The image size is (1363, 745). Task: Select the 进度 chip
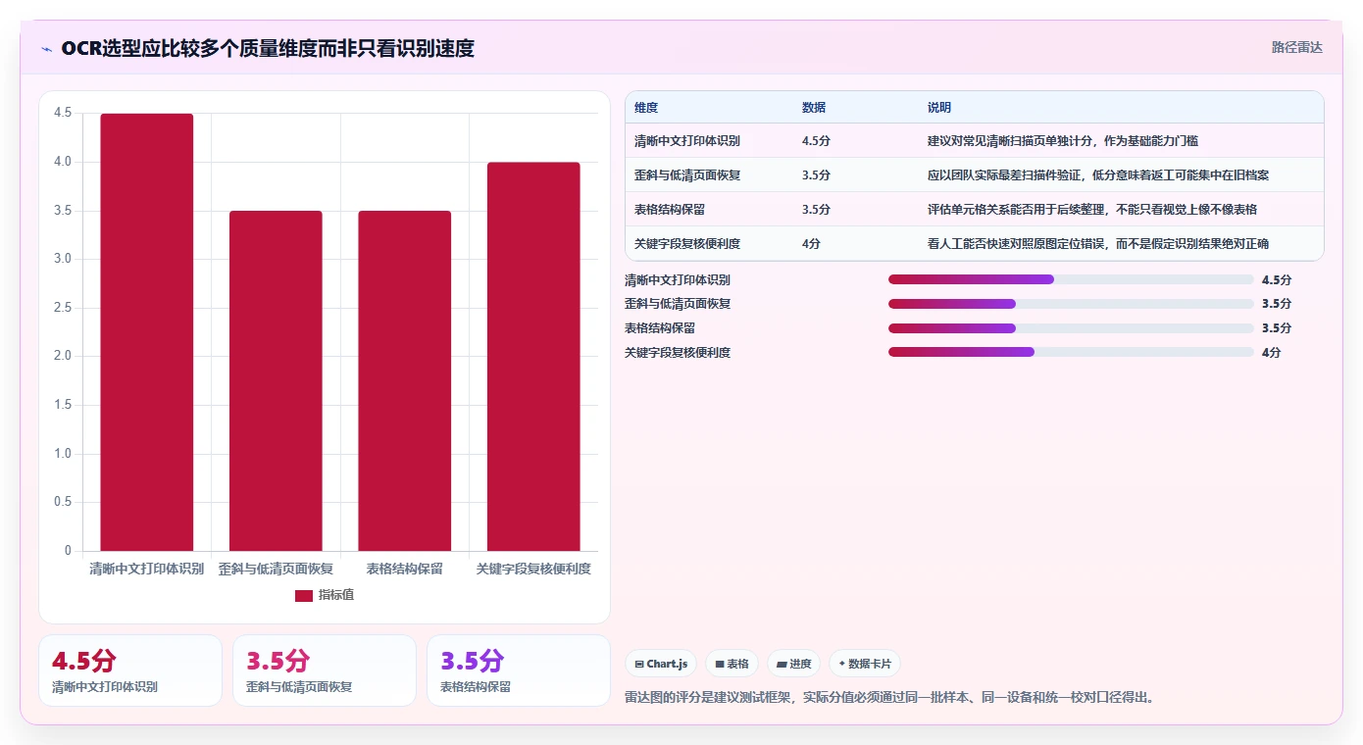pyautogui.click(x=793, y=664)
